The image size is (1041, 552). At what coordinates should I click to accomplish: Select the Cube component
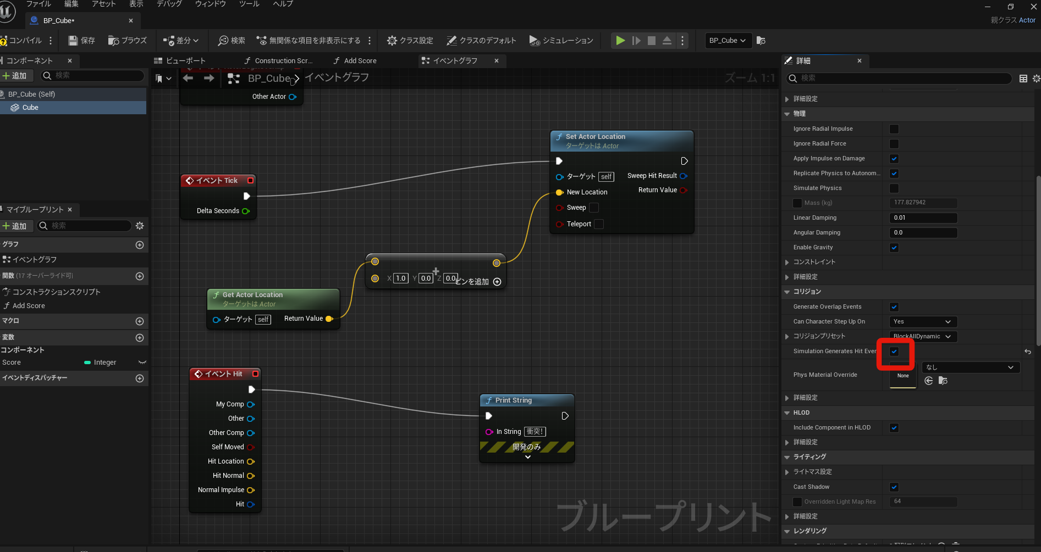(30, 108)
